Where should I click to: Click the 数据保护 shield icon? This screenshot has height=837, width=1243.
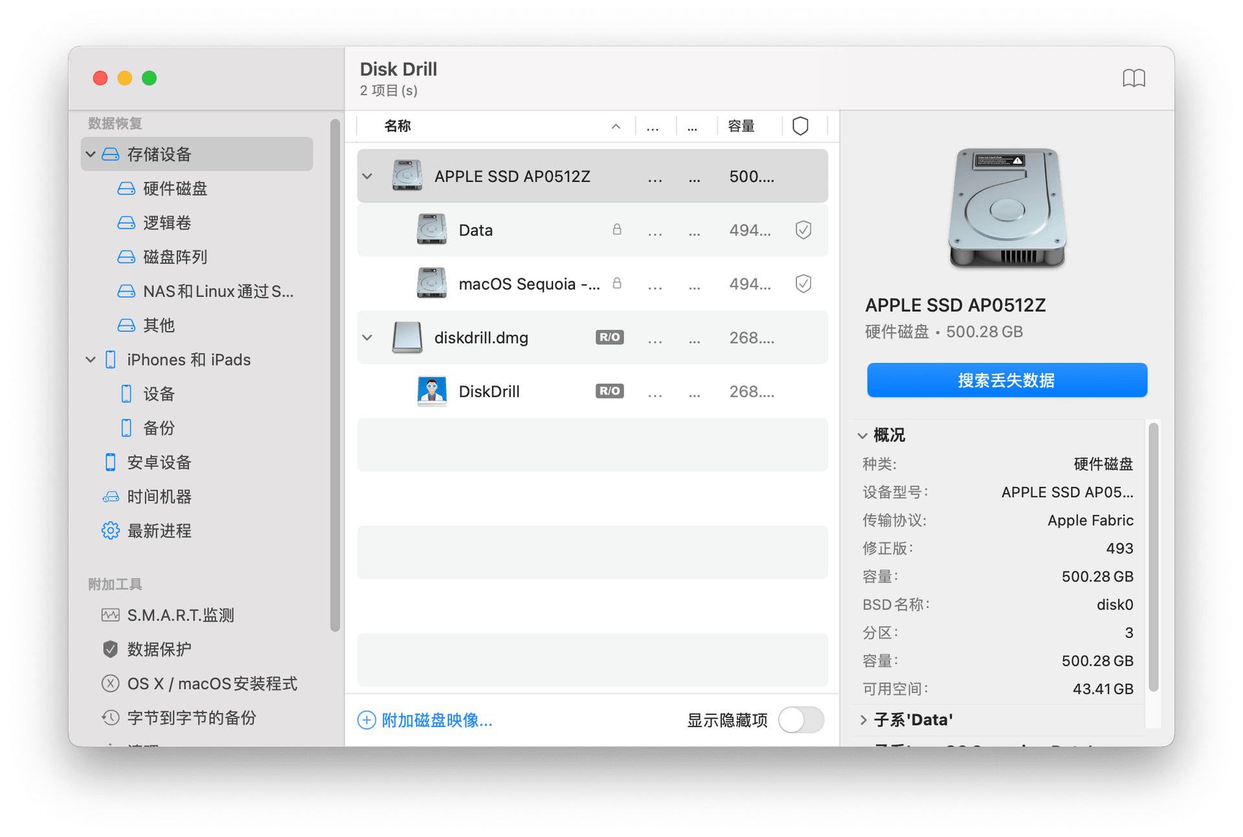(110, 649)
